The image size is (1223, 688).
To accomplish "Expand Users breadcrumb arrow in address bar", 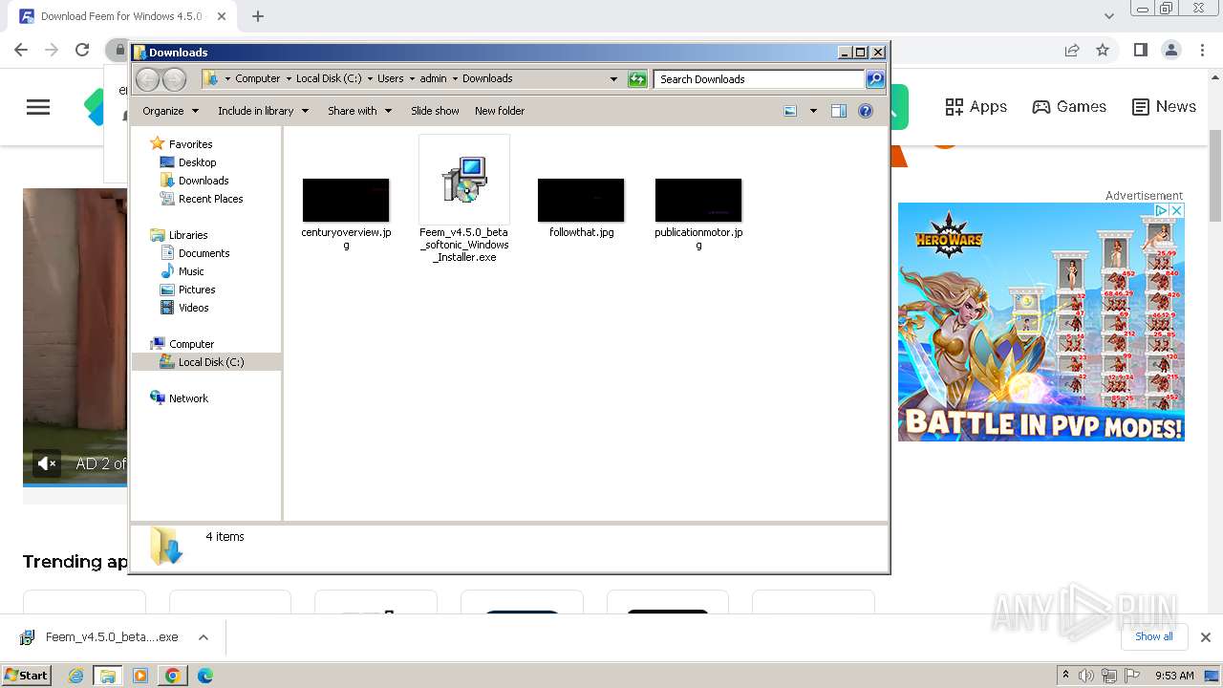I will click(x=412, y=78).
